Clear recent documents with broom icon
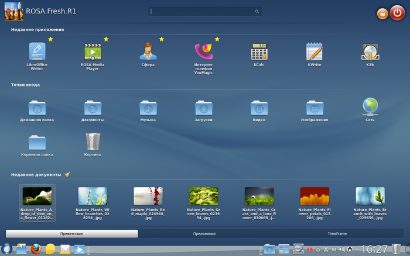 point(67,174)
